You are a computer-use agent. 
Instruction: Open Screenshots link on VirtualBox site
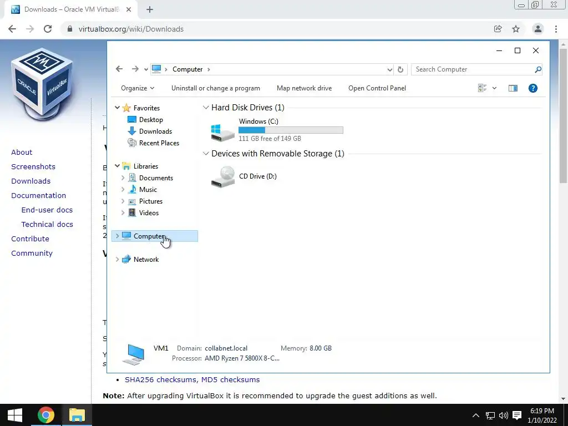[33, 166]
